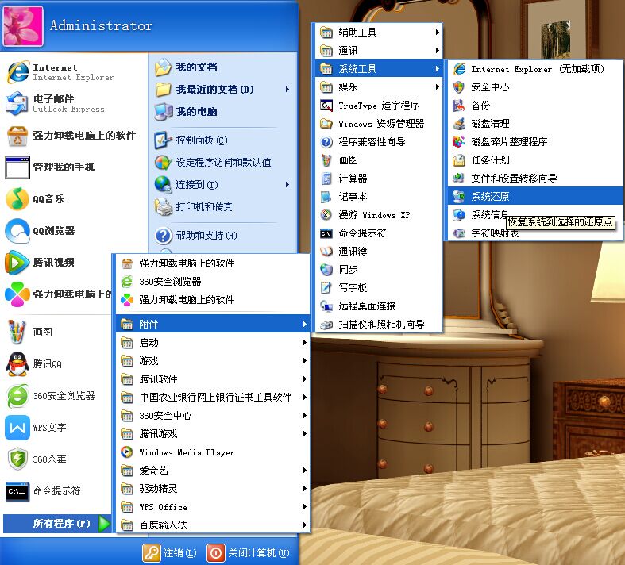Open 360安全浏览器 in the all programs top list
Image resolution: width=625 pixels, height=565 pixels.
coord(214,282)
